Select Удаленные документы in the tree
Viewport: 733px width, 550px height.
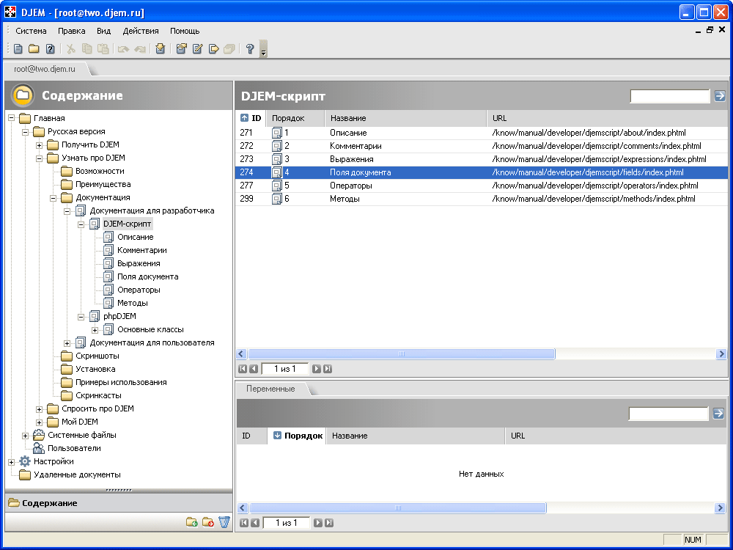pos(77,474)
